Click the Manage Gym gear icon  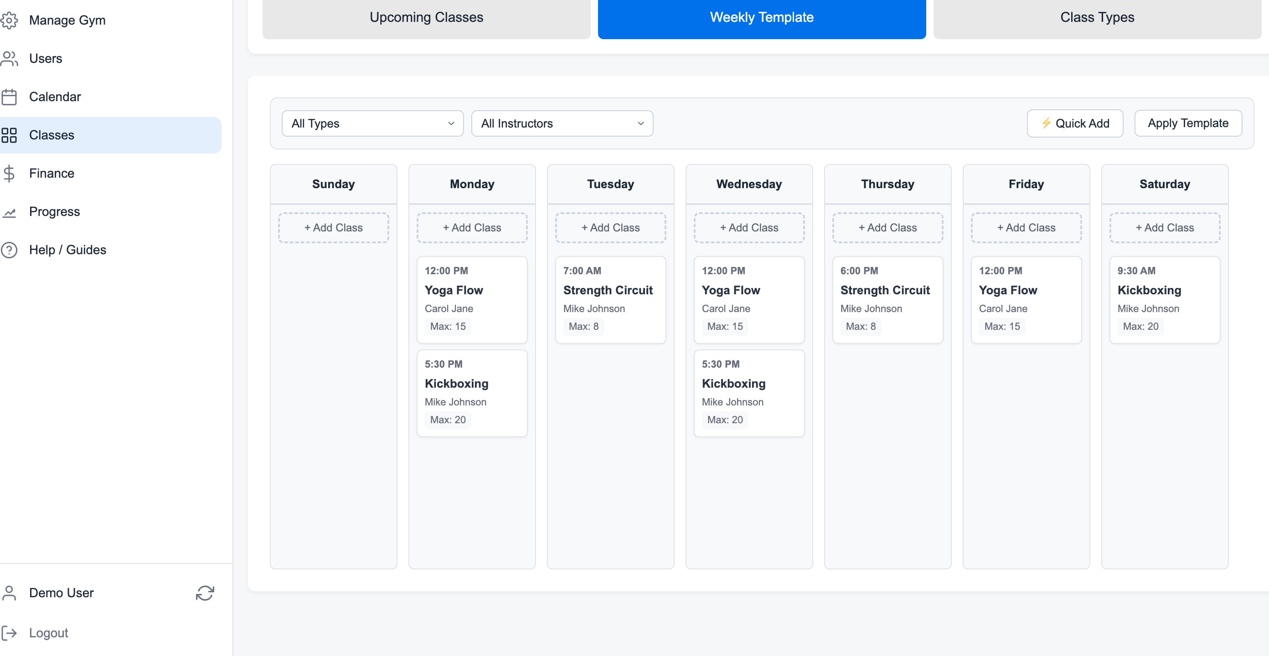coord(9,20)
